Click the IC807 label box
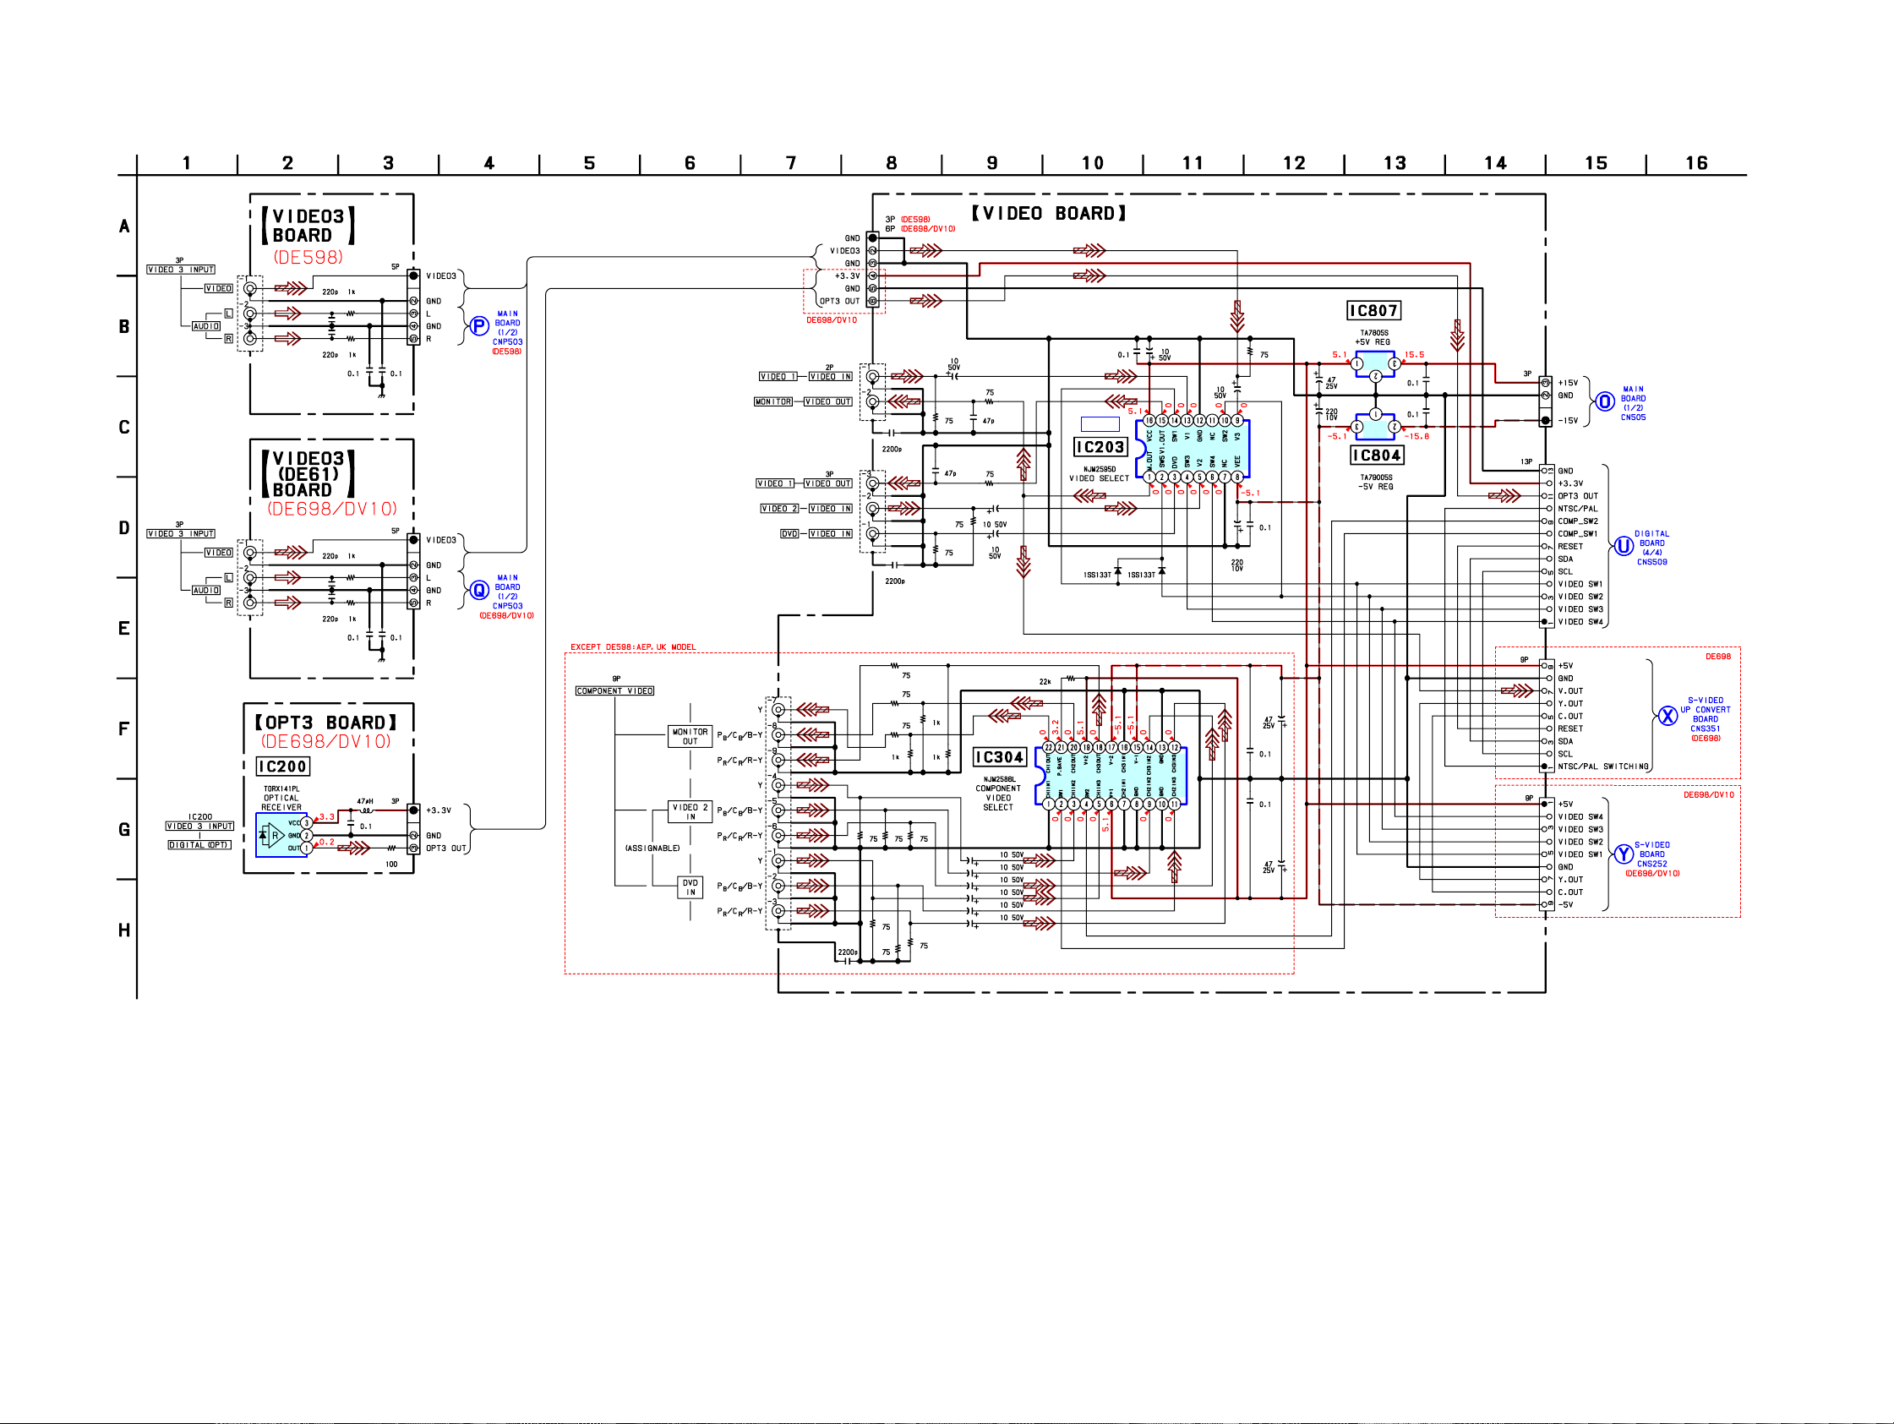The width and height of the screenshot is (1894, 1424). (x=1373, y=311)
